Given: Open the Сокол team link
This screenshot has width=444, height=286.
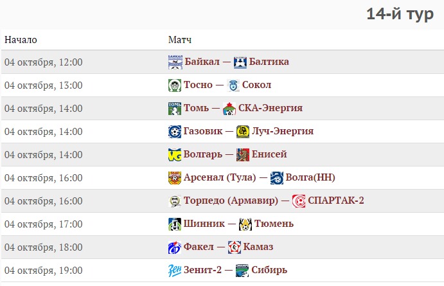Looking at the screenshot, I should tap(256, 85).
